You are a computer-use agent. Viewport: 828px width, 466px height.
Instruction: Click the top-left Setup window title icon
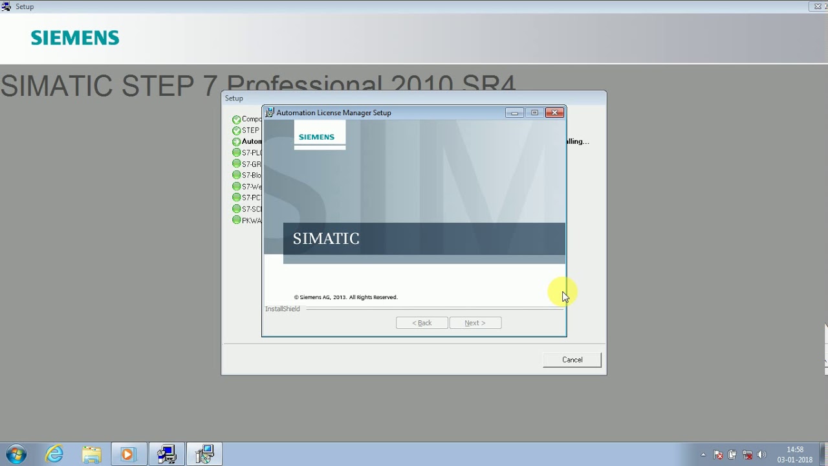coord(6,6)
